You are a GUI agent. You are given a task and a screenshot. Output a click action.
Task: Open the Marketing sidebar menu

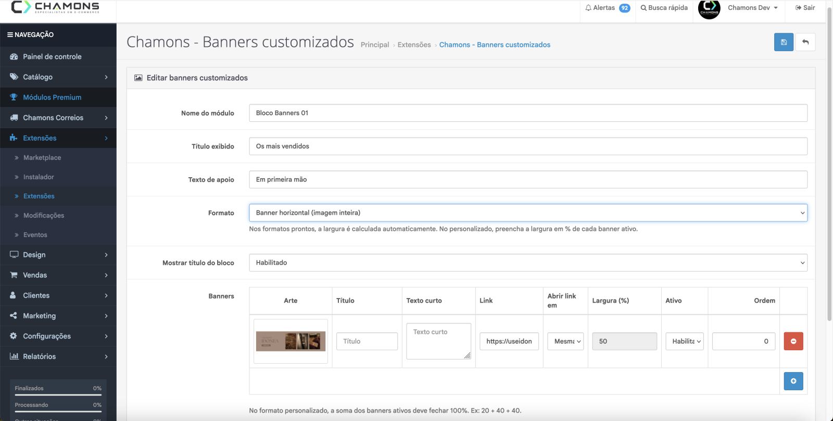point(58,316)
